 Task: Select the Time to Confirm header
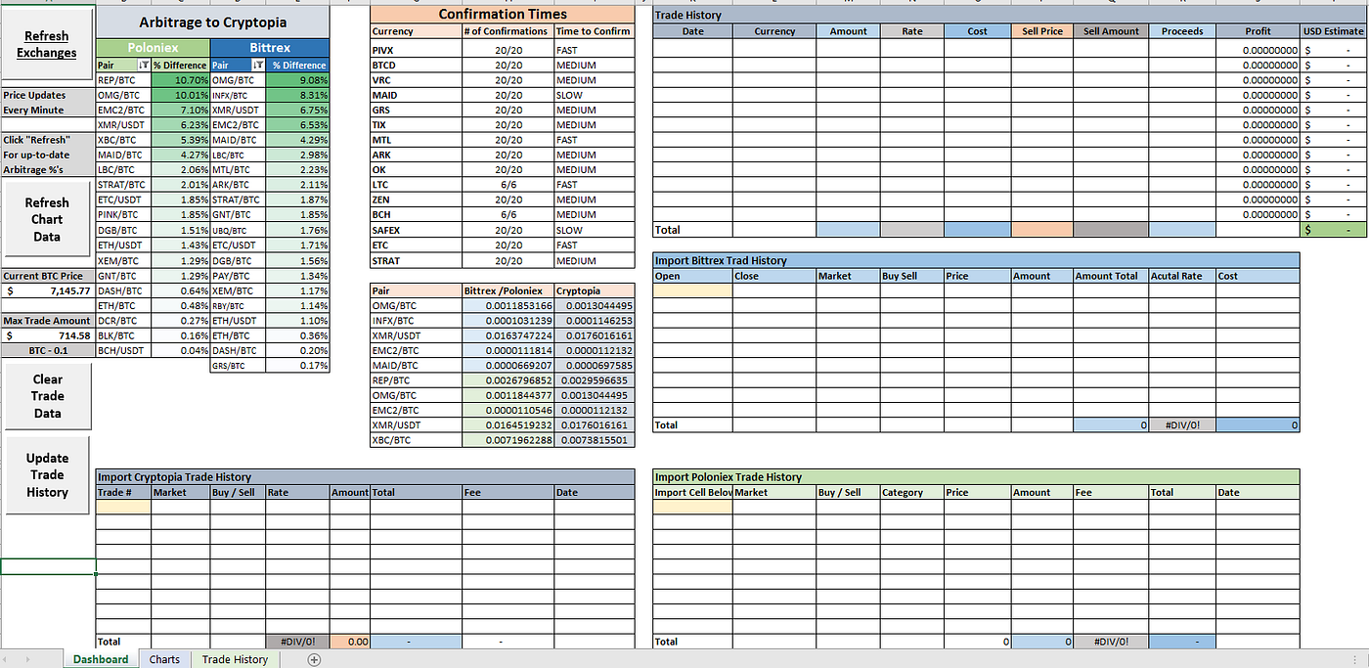pos(595,31)
